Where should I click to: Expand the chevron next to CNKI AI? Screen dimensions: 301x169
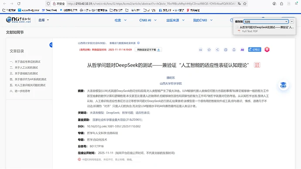point(155,20)
